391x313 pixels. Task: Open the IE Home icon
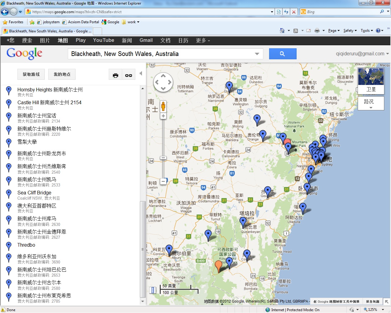click(282, 31)
